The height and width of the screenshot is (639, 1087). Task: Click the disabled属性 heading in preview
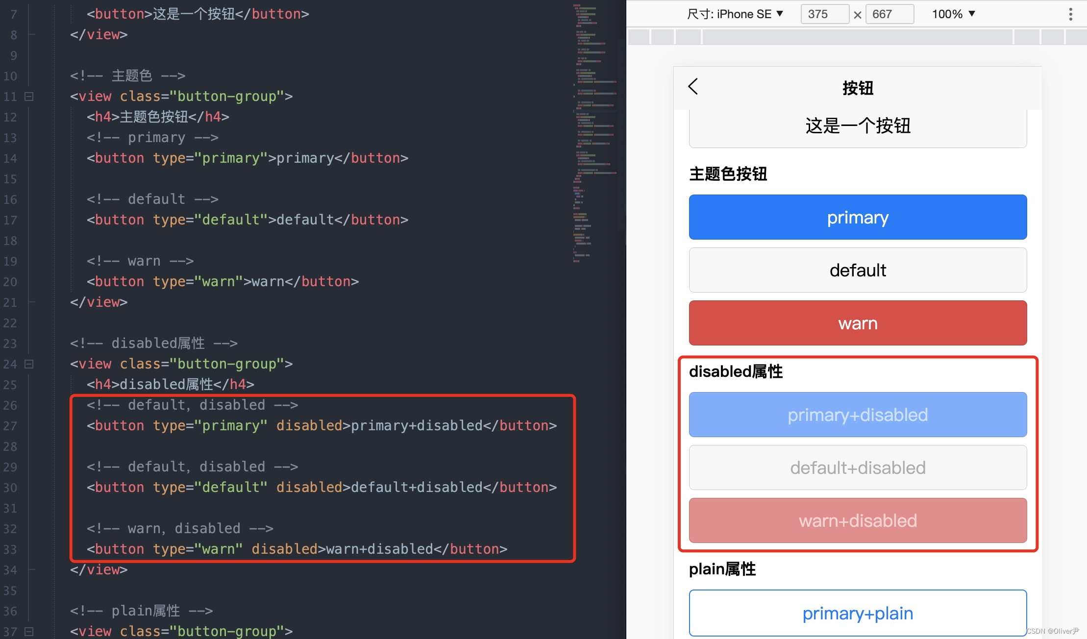tap(736, 371)
